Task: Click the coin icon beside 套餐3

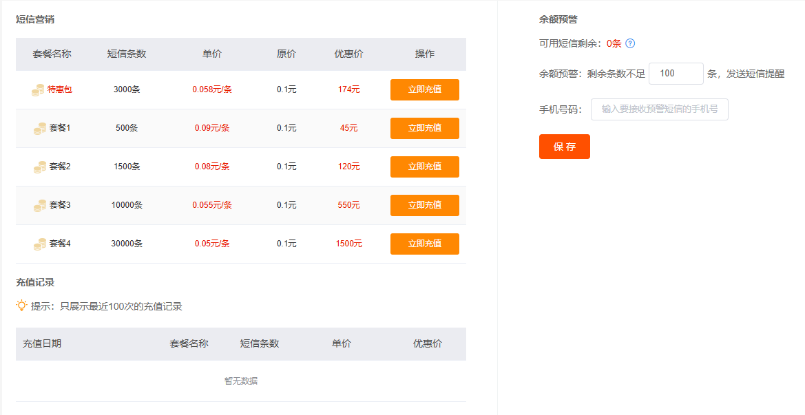Action: point(39,205)
